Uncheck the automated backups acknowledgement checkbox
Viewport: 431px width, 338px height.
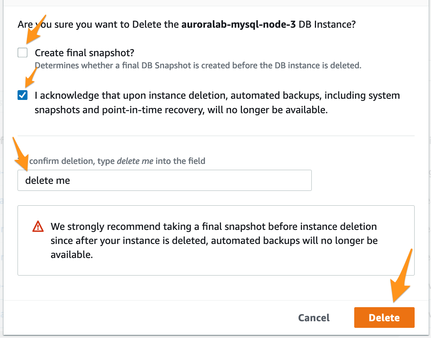pos(23,95)
